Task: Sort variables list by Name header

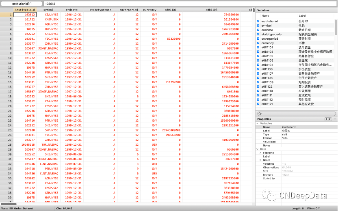Action: [265, 16]
